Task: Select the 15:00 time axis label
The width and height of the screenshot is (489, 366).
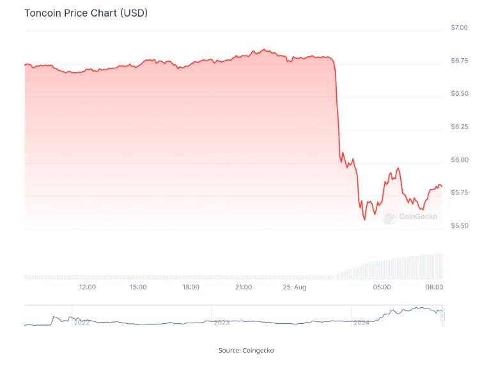Action: 138,287
